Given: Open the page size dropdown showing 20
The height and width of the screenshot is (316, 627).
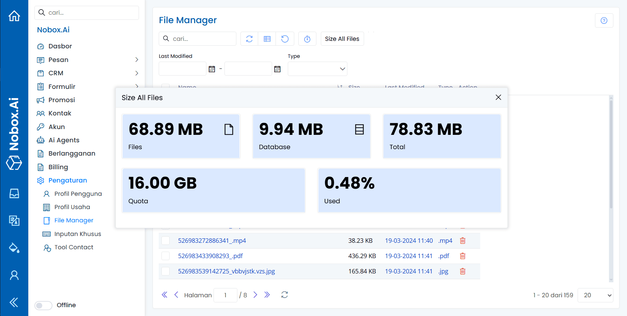Looking at the screenshot, I should click(595, 295).
